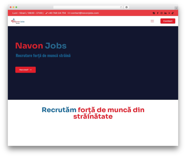The width and height of the screenshot is (186, 157).
Task: Close the window with red dot
Action: click(x=11, y=7)
